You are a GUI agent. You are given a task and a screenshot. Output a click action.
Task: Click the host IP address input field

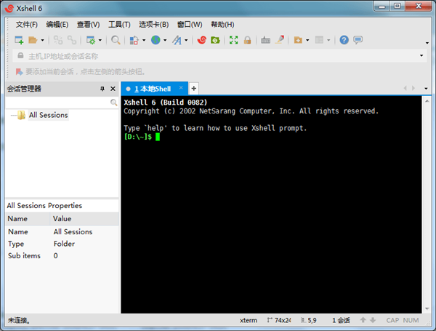click(x=218, y=56)
